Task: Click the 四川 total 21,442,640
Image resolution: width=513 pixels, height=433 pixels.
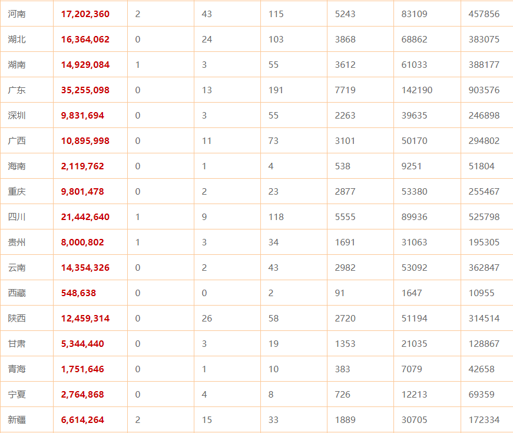Action: (85, 217)
